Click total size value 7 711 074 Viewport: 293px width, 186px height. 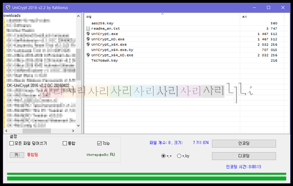coord(201,142)
